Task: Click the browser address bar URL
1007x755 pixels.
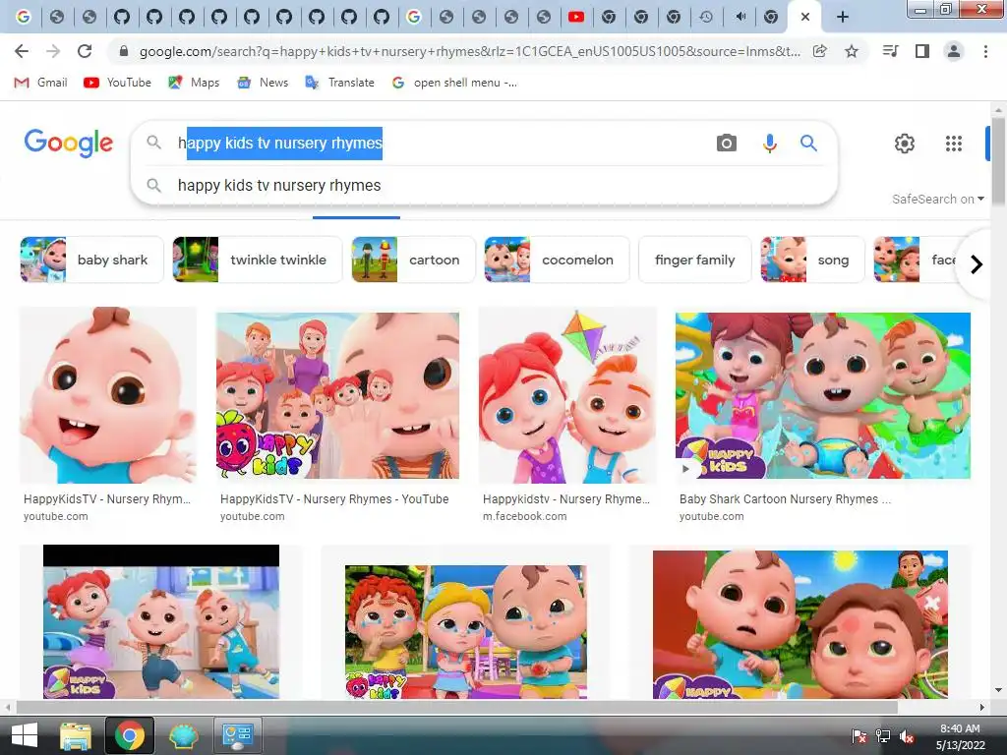Action: tap(469, 51)
